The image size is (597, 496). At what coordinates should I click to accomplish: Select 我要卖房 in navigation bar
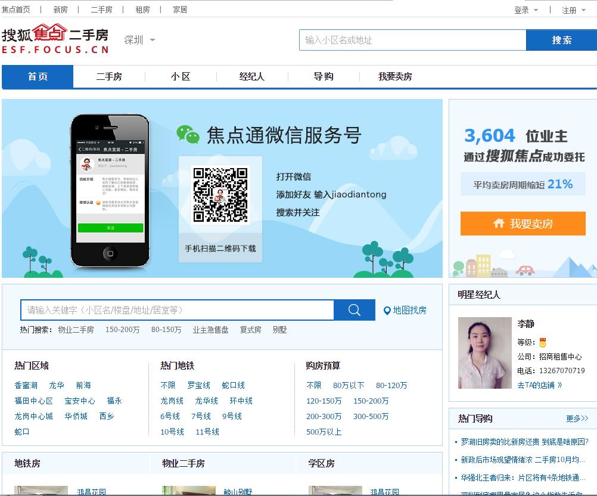tap(395, 76)
